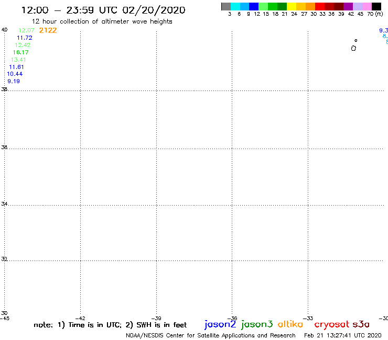This screenshot has width=388, height=340.
Task: Click the 11.61 wave height reading
Action: tap(16, 67)
